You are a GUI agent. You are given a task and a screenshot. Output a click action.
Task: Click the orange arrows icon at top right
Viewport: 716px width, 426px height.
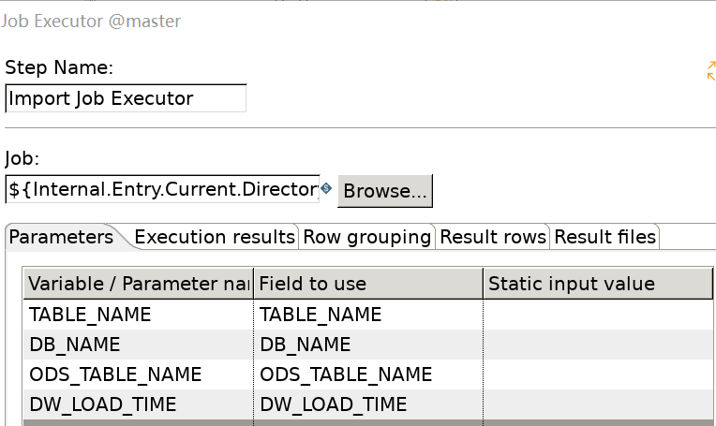tap(710, 70)
